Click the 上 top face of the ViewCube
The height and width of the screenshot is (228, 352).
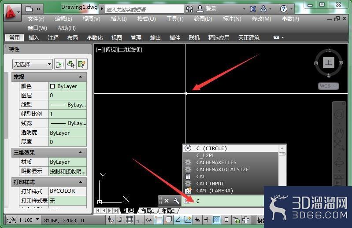(x=329, y=63)
